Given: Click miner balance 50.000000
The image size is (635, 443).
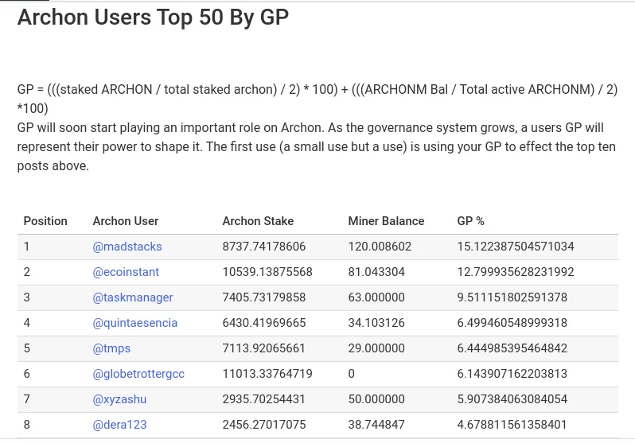Looking at the screenshot, I should click(x=376, y=399).
